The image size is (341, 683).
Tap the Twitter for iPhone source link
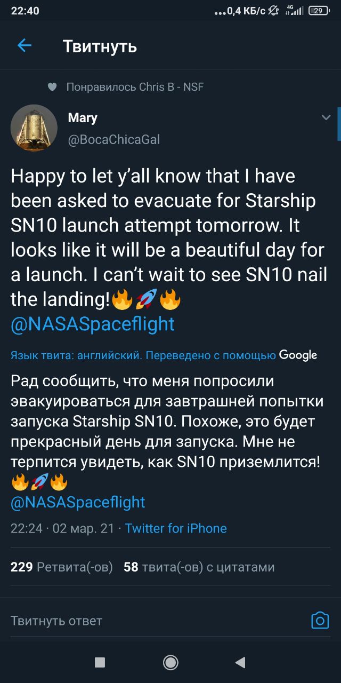pyautogui.click(x=176, y=528)
